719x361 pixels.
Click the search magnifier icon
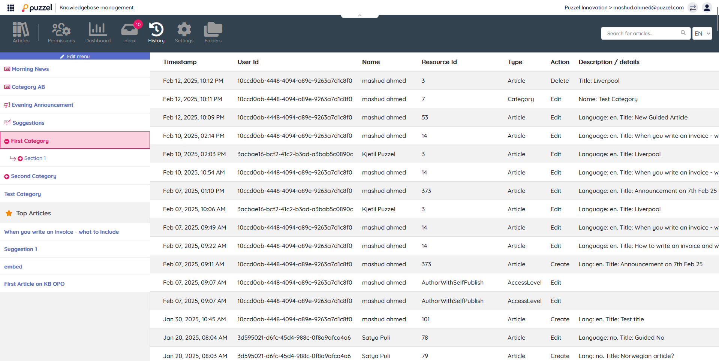pyautogui.click(x=683, y=33)
